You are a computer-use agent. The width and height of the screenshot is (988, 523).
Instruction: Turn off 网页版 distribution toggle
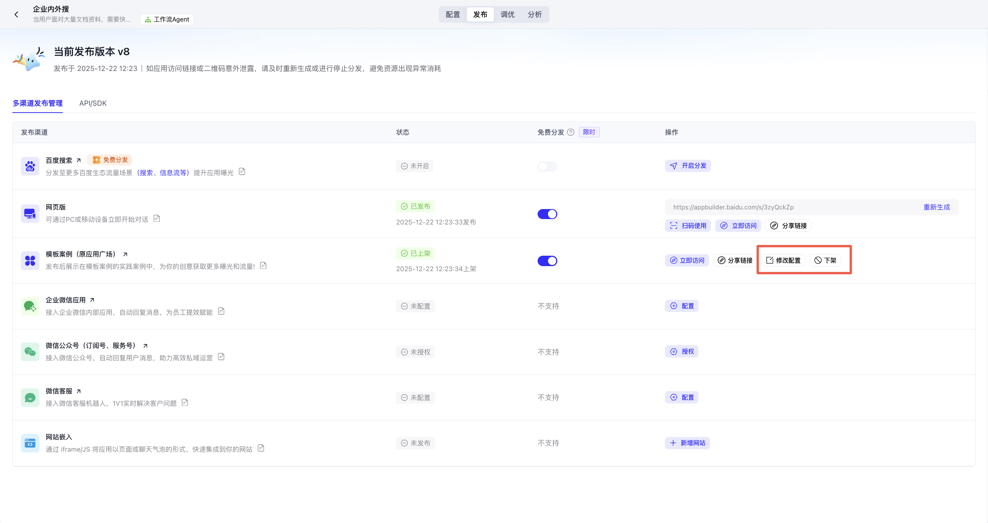[x=547, y=214]
